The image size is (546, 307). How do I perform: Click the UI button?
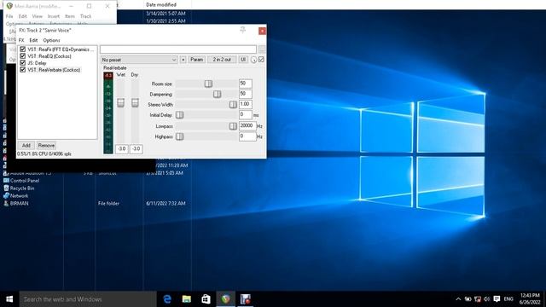pyautogui.click(x=243, y=60)
